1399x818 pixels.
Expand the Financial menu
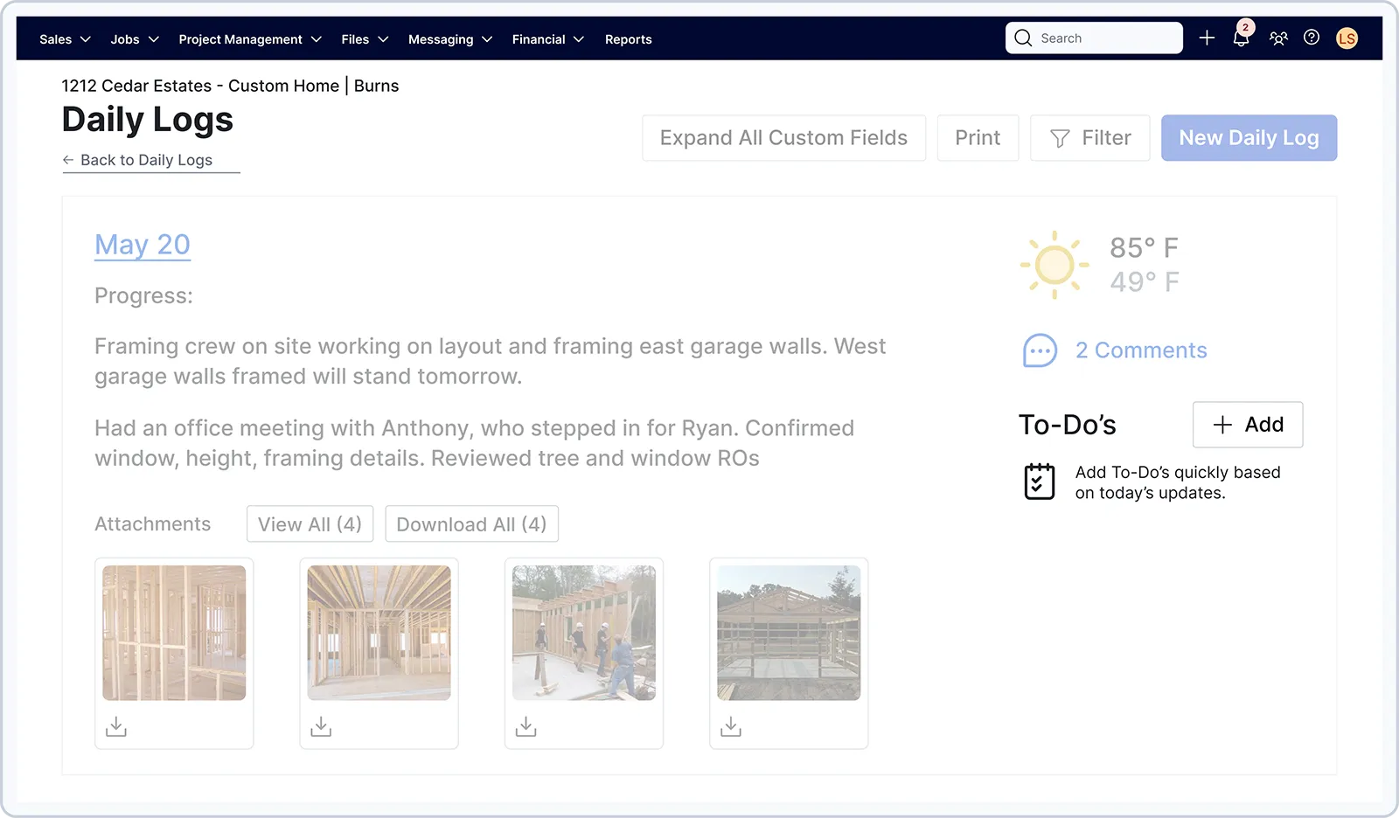(x=547, y=39)
